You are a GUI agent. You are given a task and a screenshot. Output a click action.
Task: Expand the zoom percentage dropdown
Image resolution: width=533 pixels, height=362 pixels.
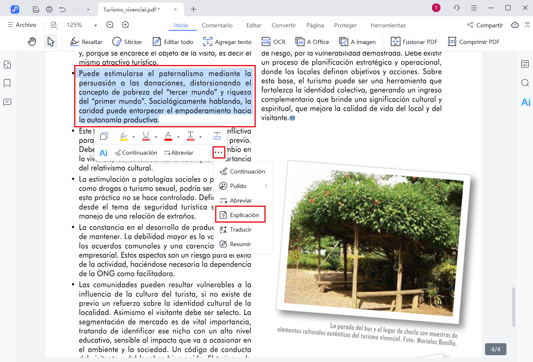[x=96, y=25]
